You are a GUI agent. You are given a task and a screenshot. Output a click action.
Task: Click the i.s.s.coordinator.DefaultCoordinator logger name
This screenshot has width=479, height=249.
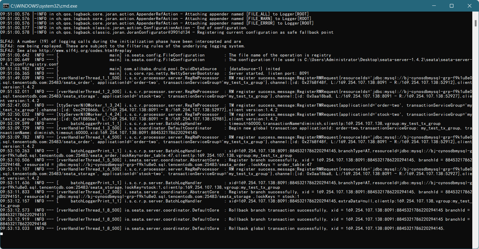[x=168, y=128]
